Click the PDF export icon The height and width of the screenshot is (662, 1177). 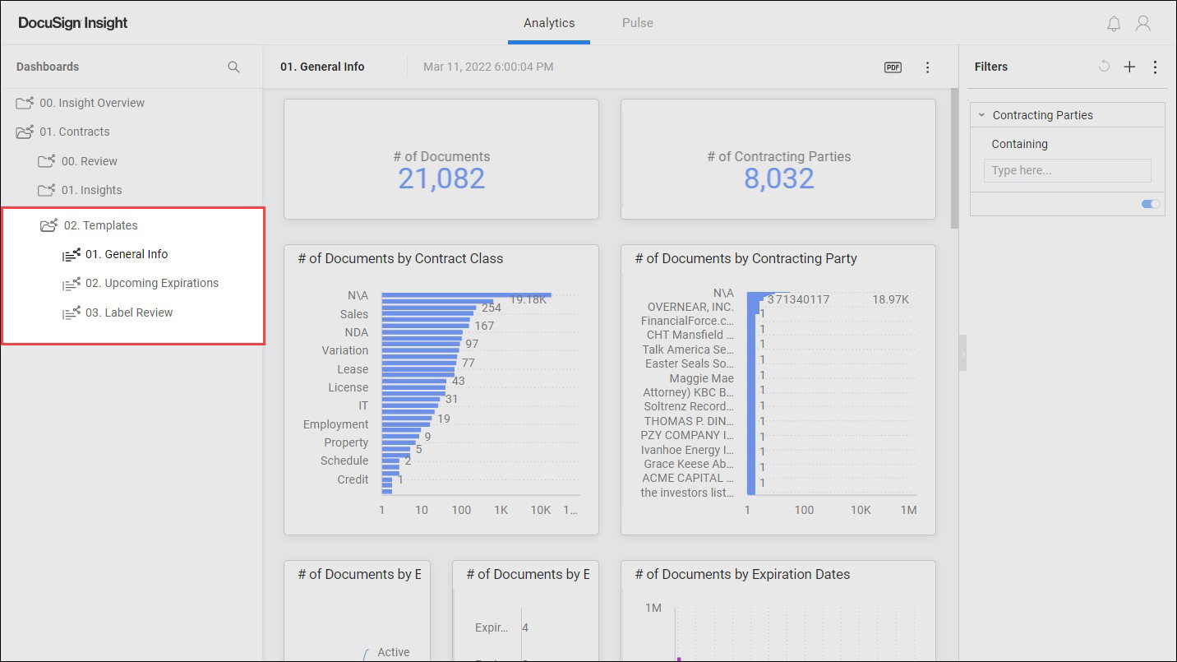(x=893, y=67)
